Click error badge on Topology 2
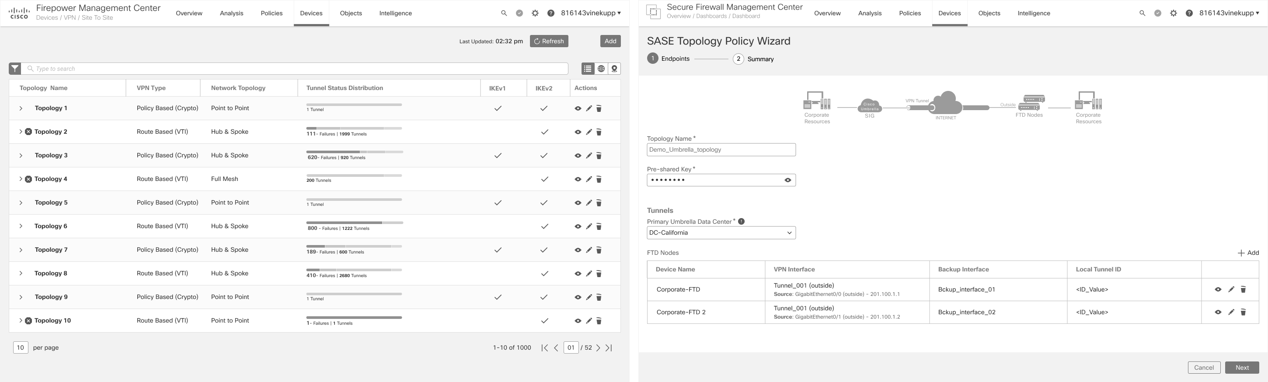Screen dimensions: 1268x382 (28, 132)
